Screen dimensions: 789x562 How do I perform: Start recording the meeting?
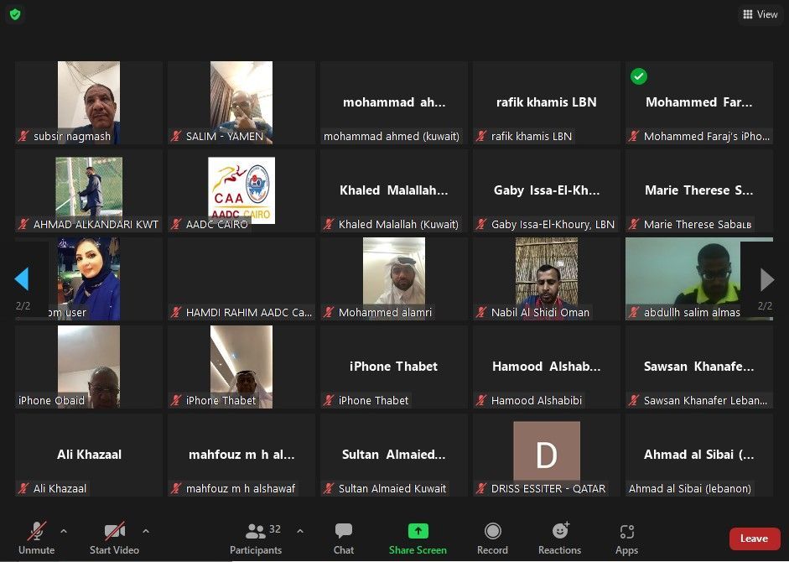point(492,538)
